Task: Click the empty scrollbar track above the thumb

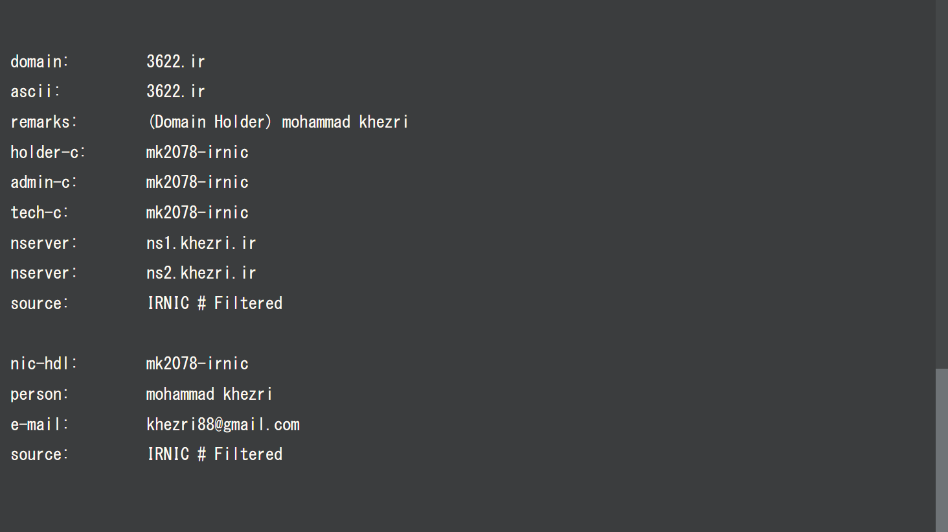Action: pos(942,181)
